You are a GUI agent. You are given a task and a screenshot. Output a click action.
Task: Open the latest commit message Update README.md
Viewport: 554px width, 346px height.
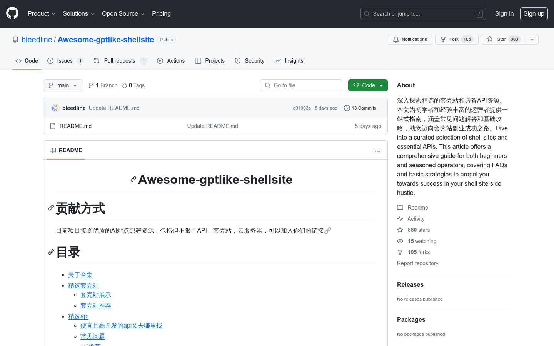[114, 108]
